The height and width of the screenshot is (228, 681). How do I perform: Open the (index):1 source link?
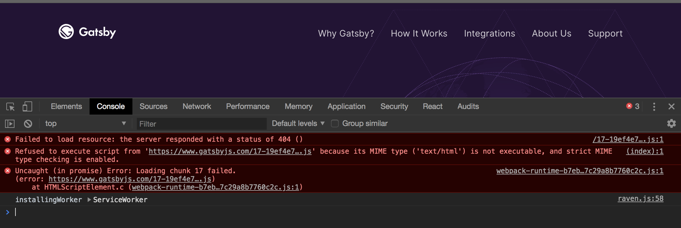click(645, 151)
